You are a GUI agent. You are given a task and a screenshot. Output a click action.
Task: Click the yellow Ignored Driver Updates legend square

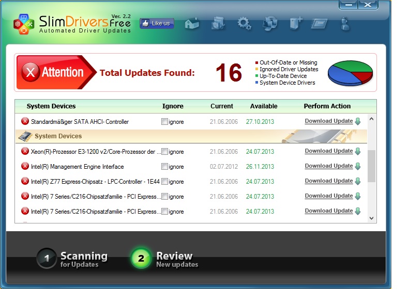[256, 69]
